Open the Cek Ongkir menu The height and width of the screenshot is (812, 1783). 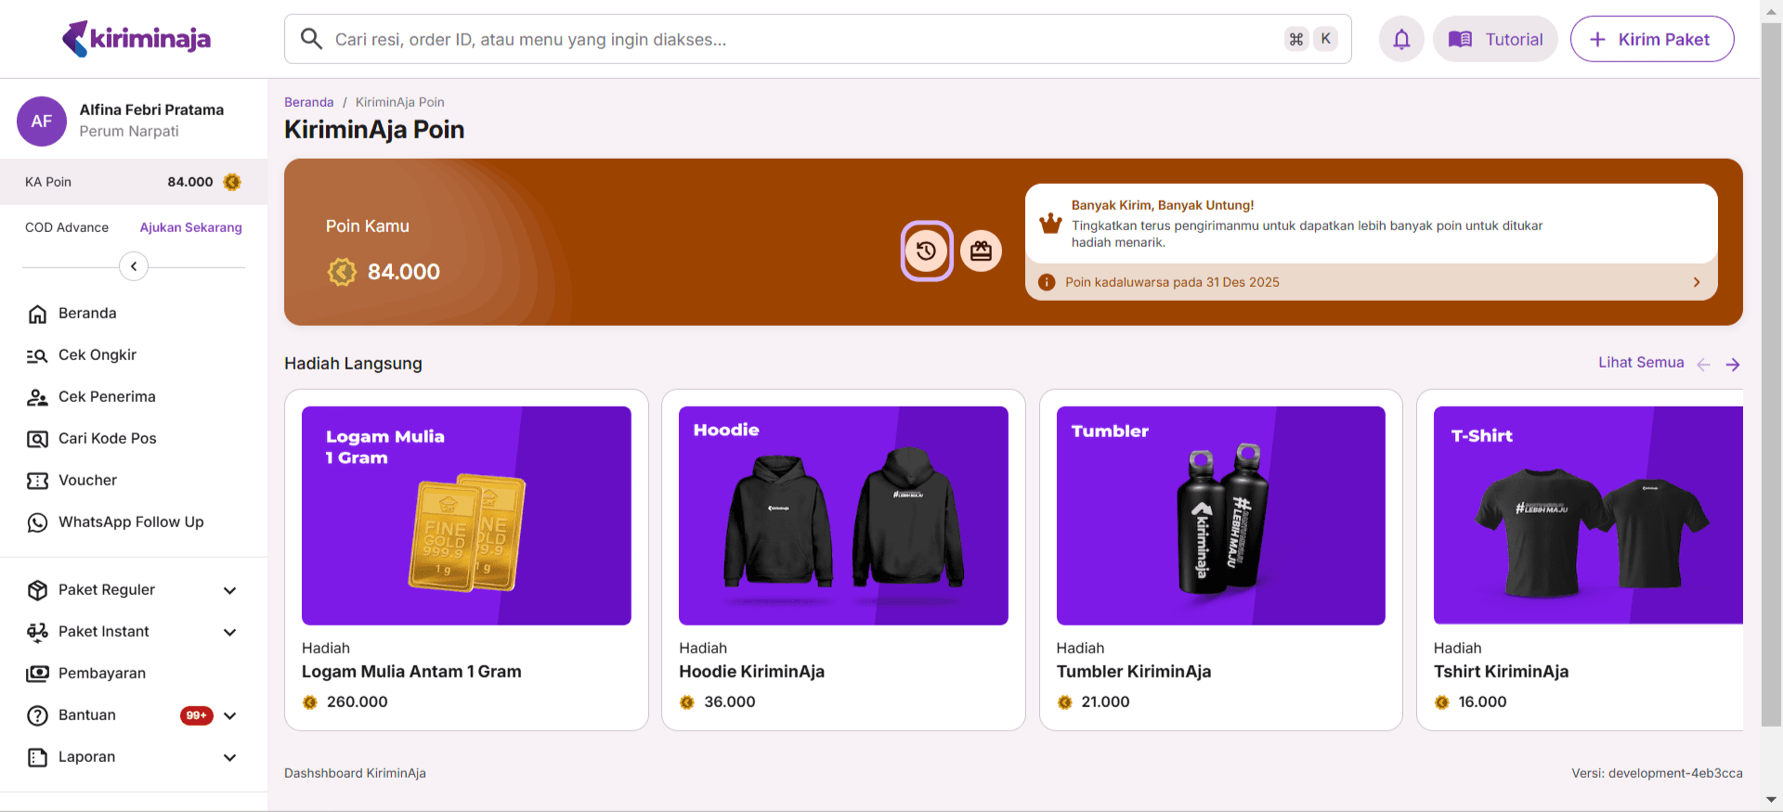click(x=97, y=355)
